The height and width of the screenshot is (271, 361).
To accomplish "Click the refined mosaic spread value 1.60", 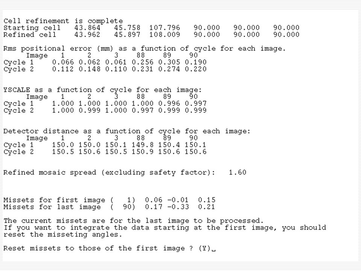I will click(238, 172).
